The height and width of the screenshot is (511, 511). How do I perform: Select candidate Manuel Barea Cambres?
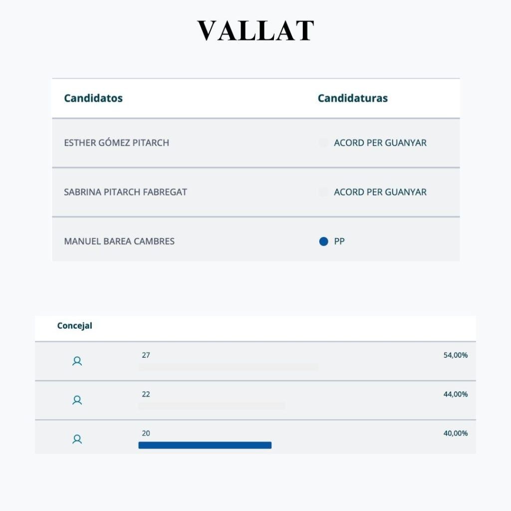[119, 242]
